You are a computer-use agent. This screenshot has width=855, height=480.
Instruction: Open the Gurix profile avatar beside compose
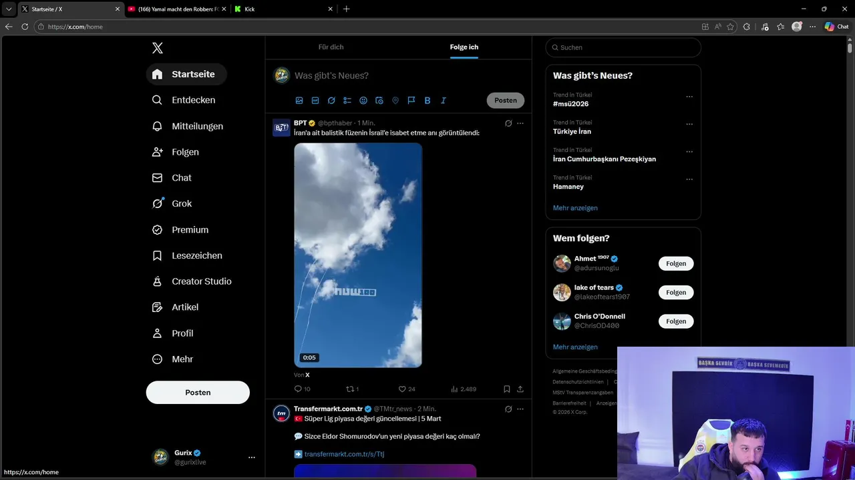point(282,75)
